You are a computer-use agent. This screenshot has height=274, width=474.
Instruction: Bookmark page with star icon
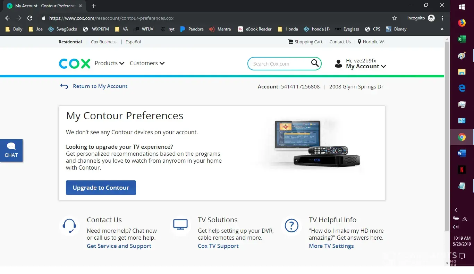pyautogui.click(x=394, y=18)
